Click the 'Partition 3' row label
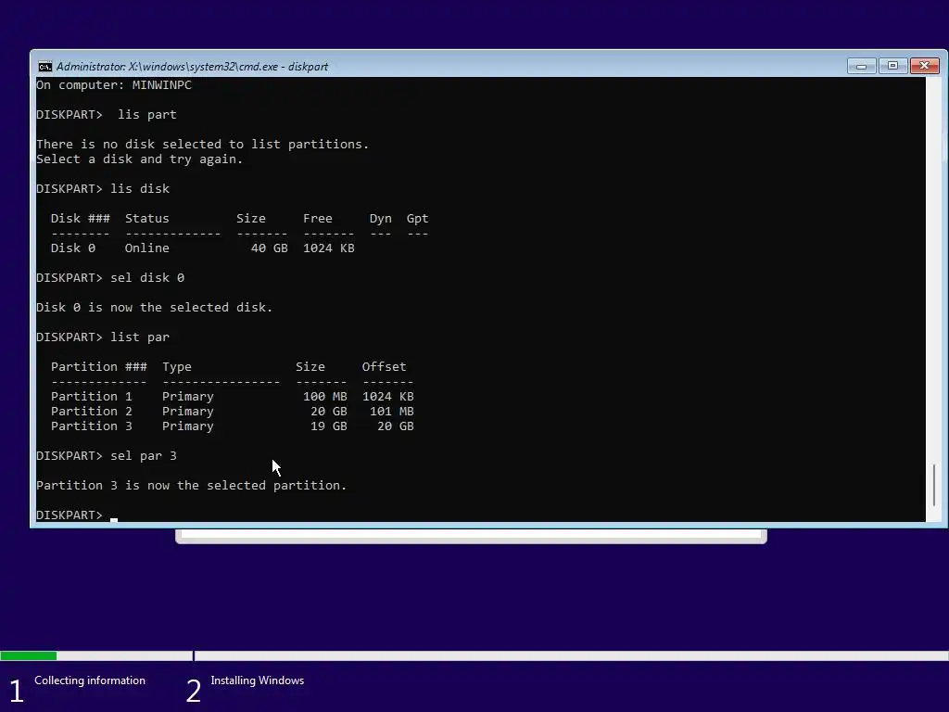949x712 pixels. click(x=92, y=426)
